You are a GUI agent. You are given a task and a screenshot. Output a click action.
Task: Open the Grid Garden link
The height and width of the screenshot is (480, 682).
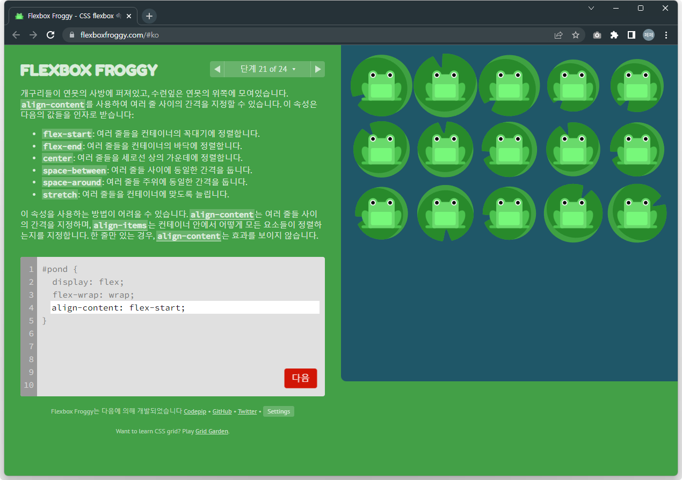(212, 431)
